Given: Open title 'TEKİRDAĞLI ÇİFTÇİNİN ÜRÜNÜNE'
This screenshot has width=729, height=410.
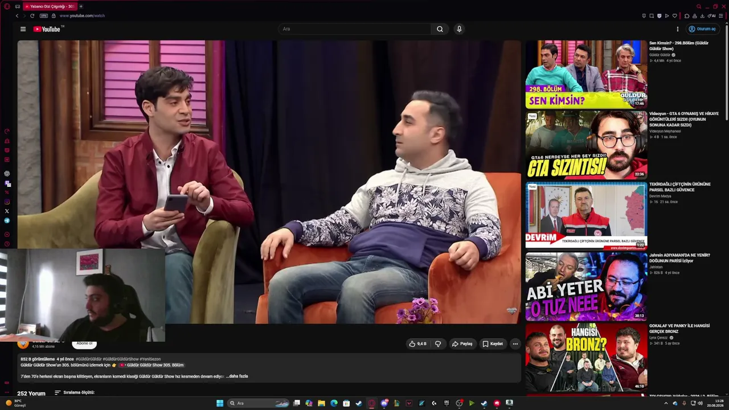Looking at the screenshot, I should pos(680,187).
